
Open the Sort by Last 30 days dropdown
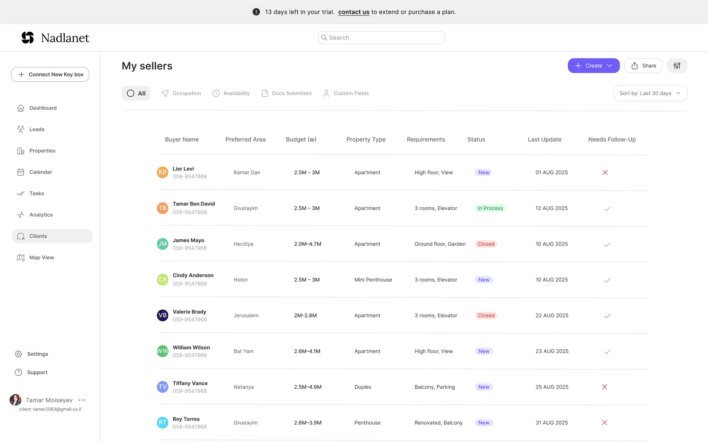pyautogui.click(x=650, y=93)
